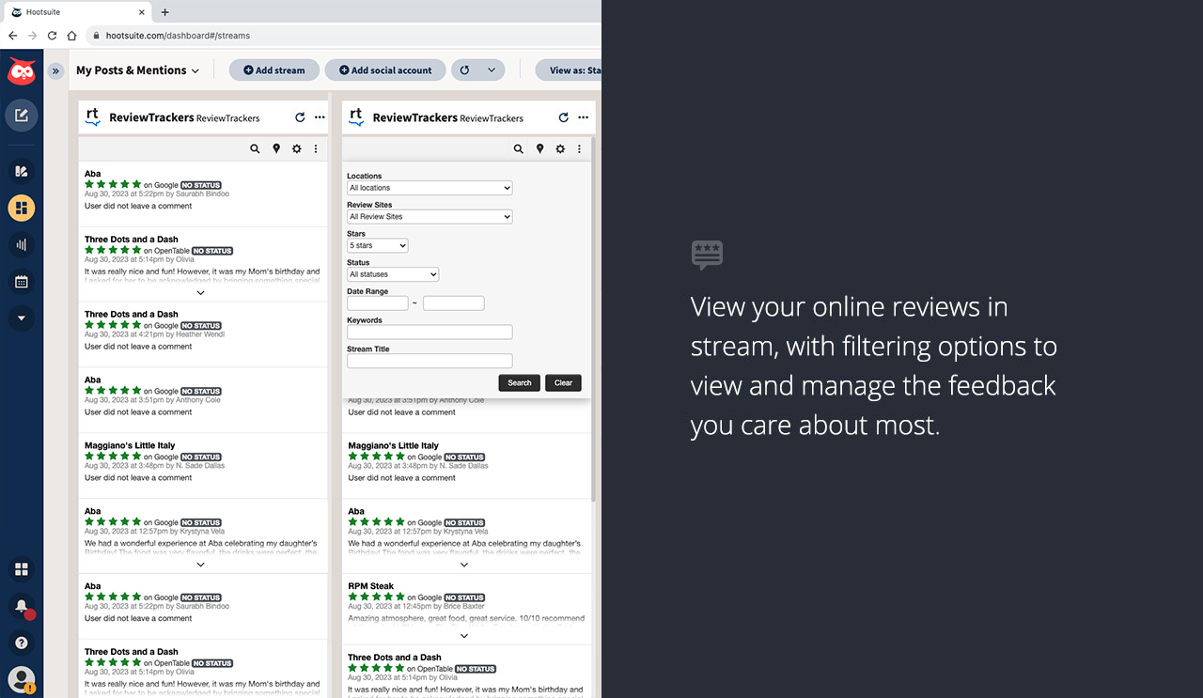
Task: Open notifications bell icon
Action: tap(21, 607)
